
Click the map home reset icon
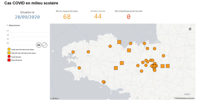190,29
